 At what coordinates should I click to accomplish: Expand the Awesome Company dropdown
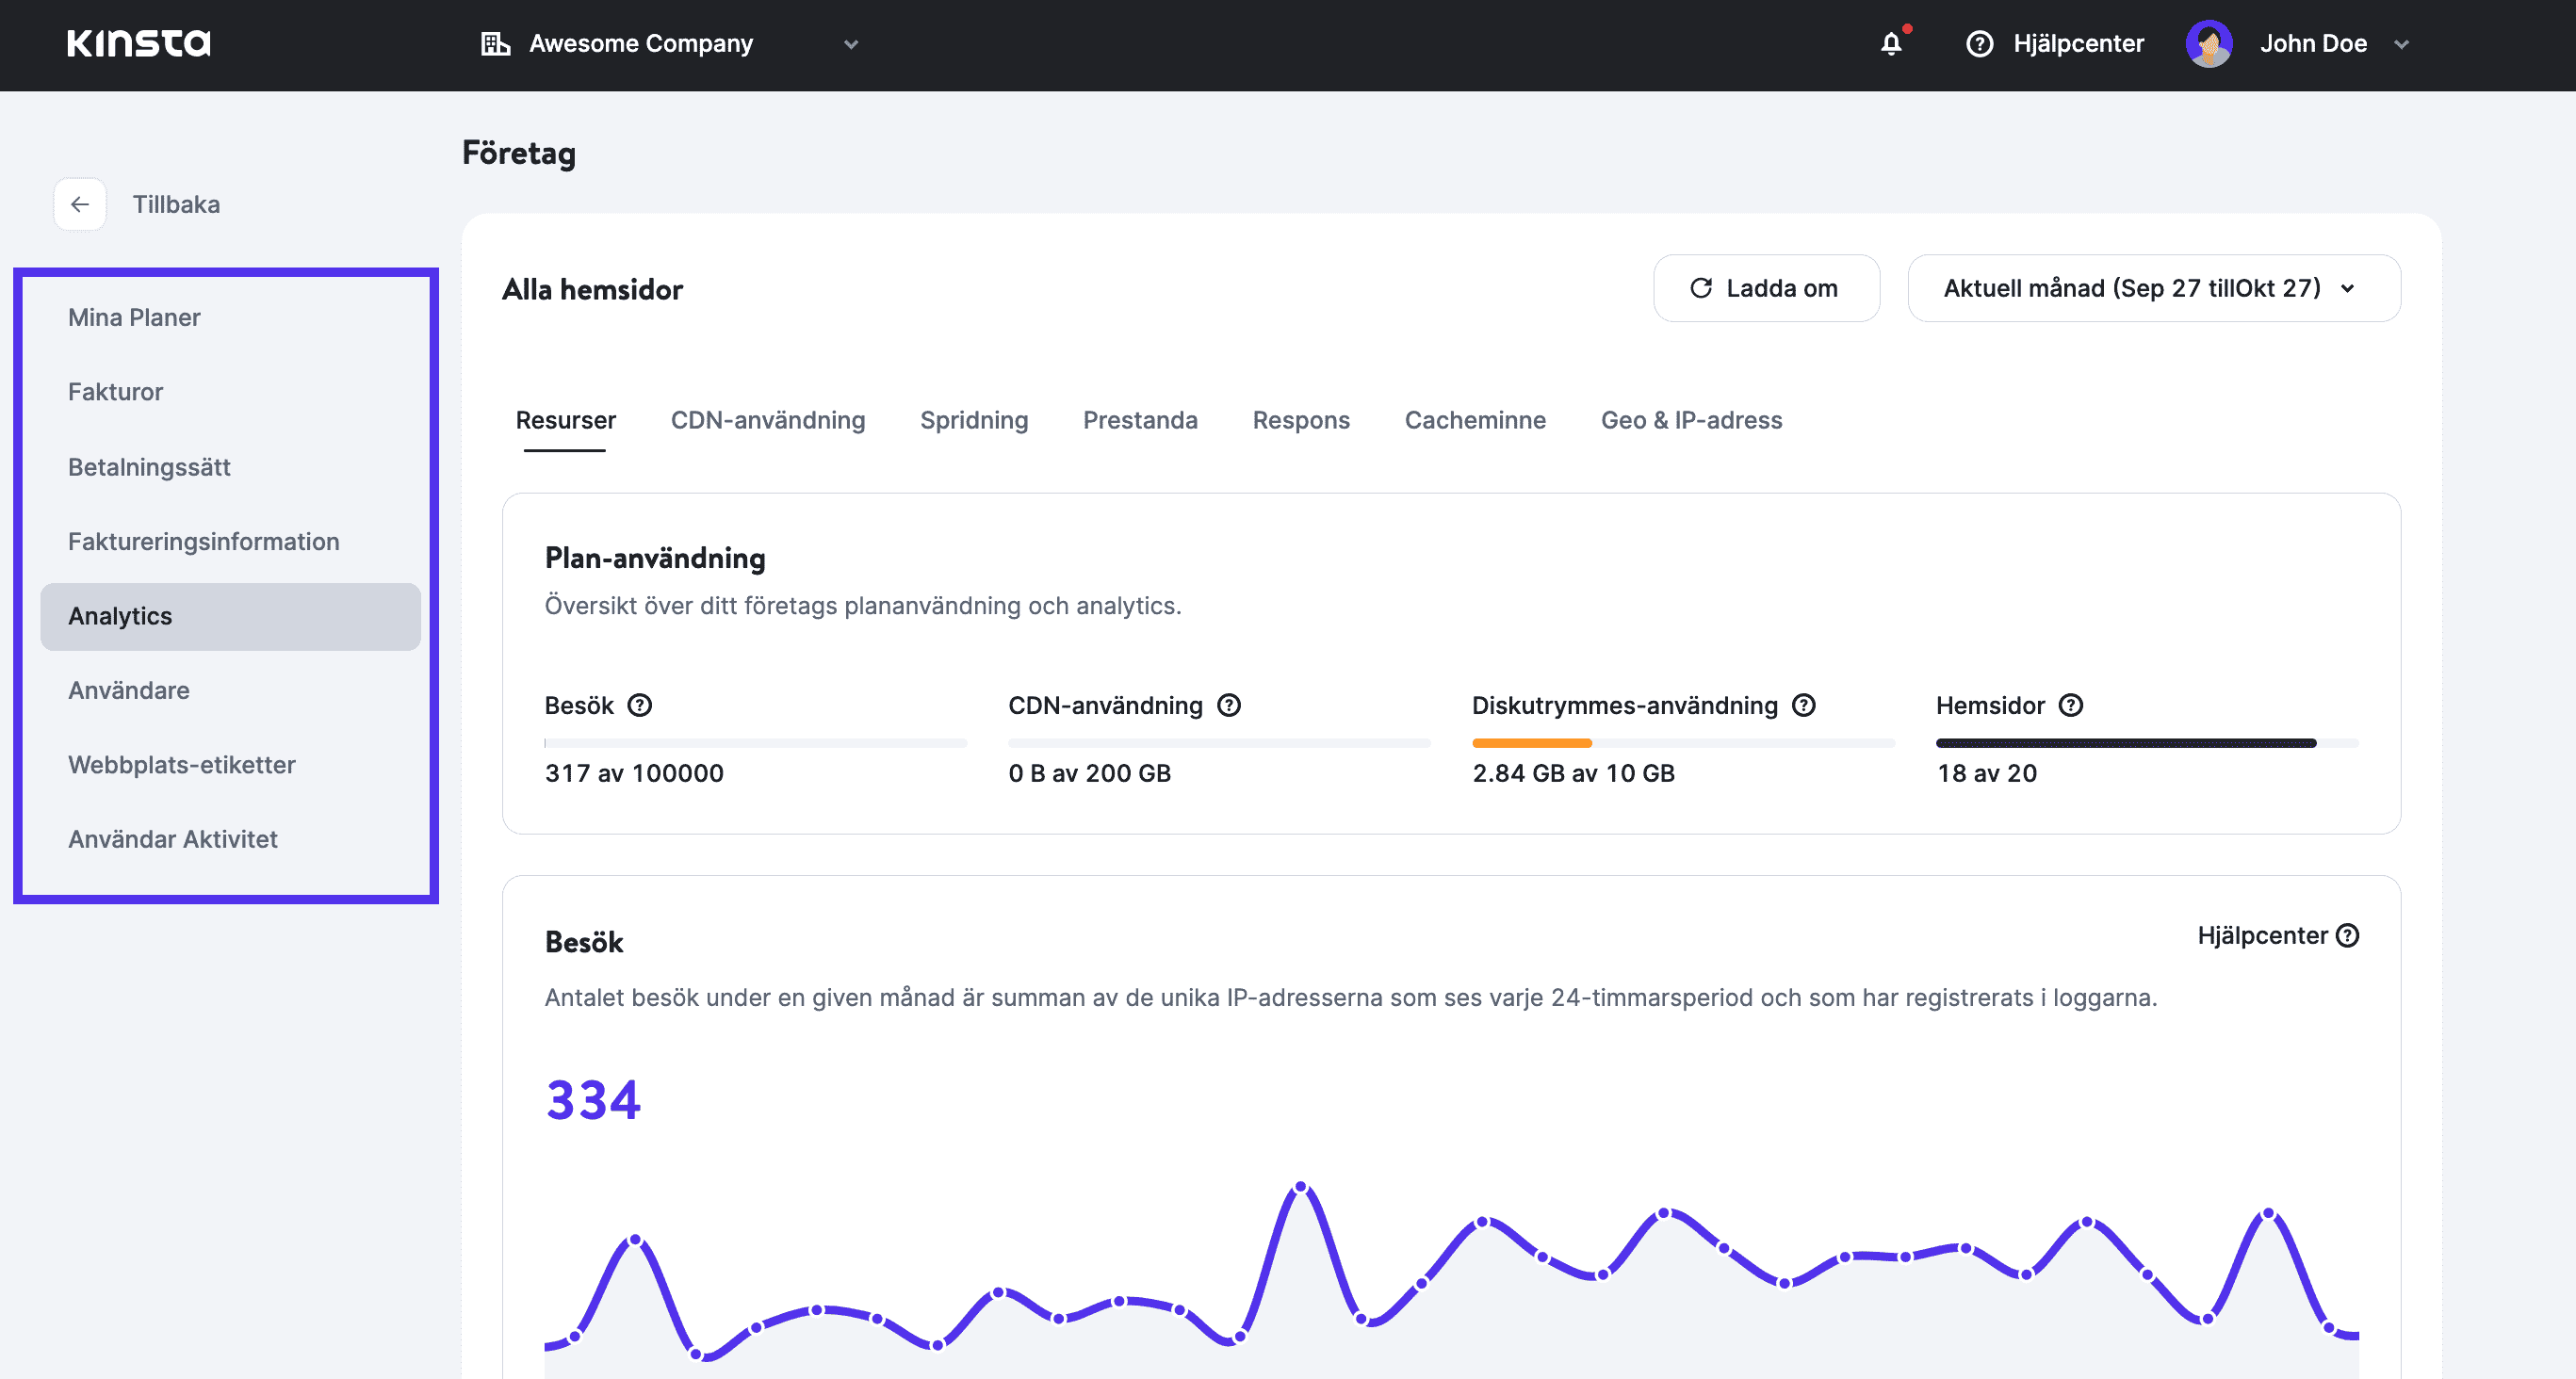(850, 44)
